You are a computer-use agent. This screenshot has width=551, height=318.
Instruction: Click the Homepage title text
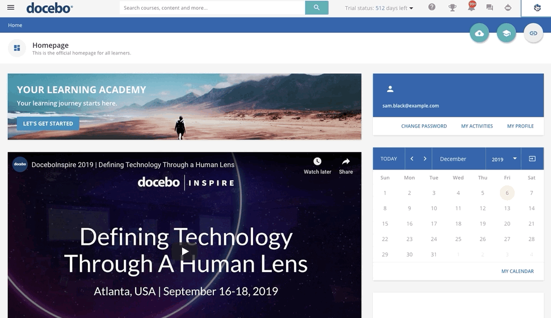click(x=51, y=45)
